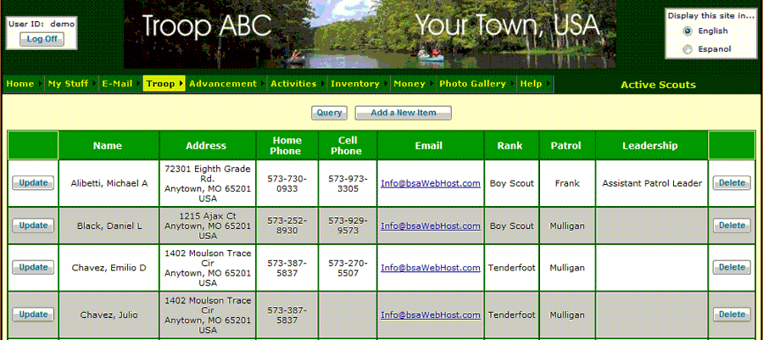Click cell phone 573-929-9573
The image size is (763, 340).
click(348, 226)
